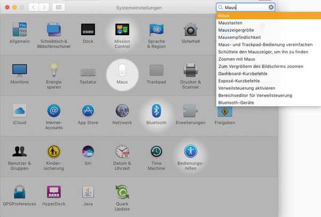
Task: Choose Verweilsteuerung aktivieren result
Action: (269, 88)
